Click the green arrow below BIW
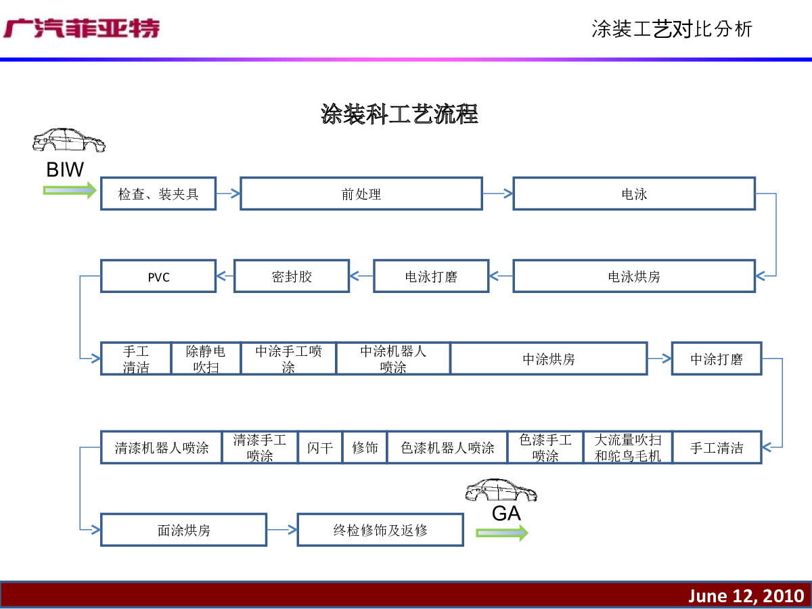Image resolution: width=812 pixels, height=609 pixels. coord(70,191)
